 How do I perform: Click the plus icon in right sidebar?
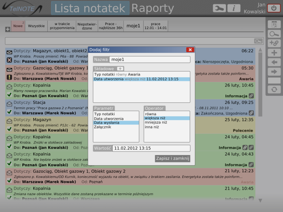coord(274,53)
